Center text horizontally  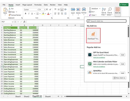point(59,14)
